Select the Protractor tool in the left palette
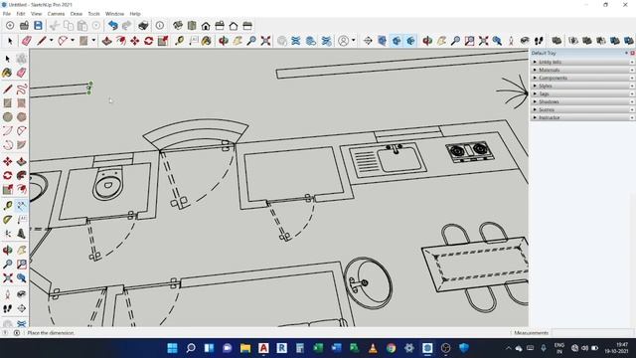636x358 pixels. pos(7,220)
